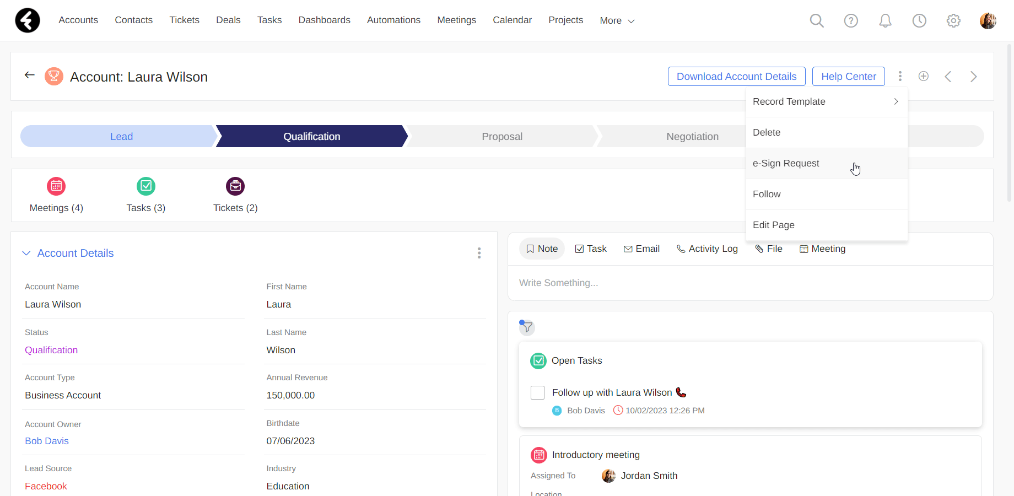Switch to the Email tab
1014x496 pixels.
641,249
